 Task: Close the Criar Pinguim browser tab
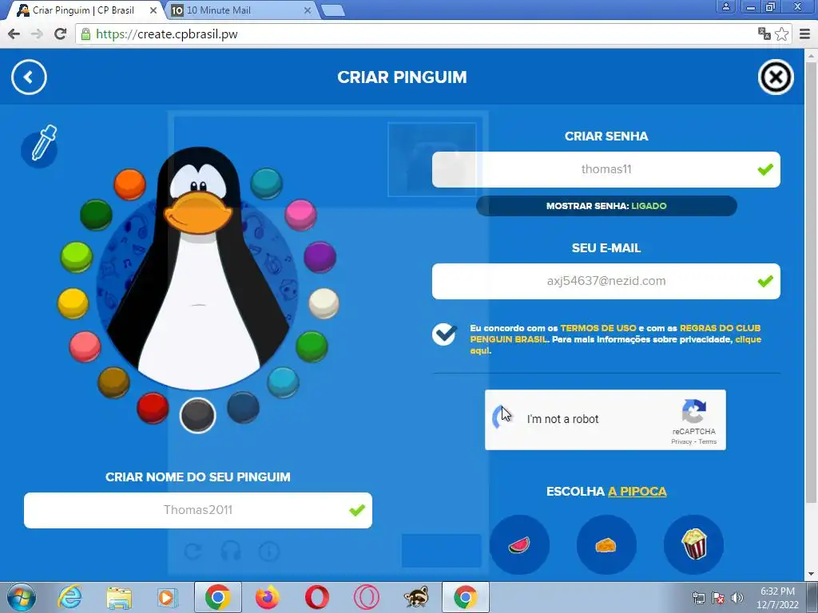pyautogui.click(x=153, y=10)
